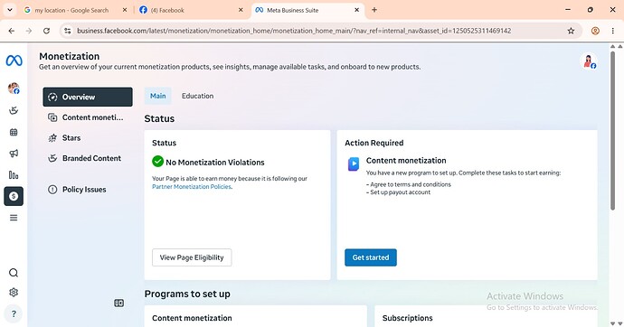Collapse the side panel toggle icon
Screen dimensions: 624x327
[x=119, y=304]
